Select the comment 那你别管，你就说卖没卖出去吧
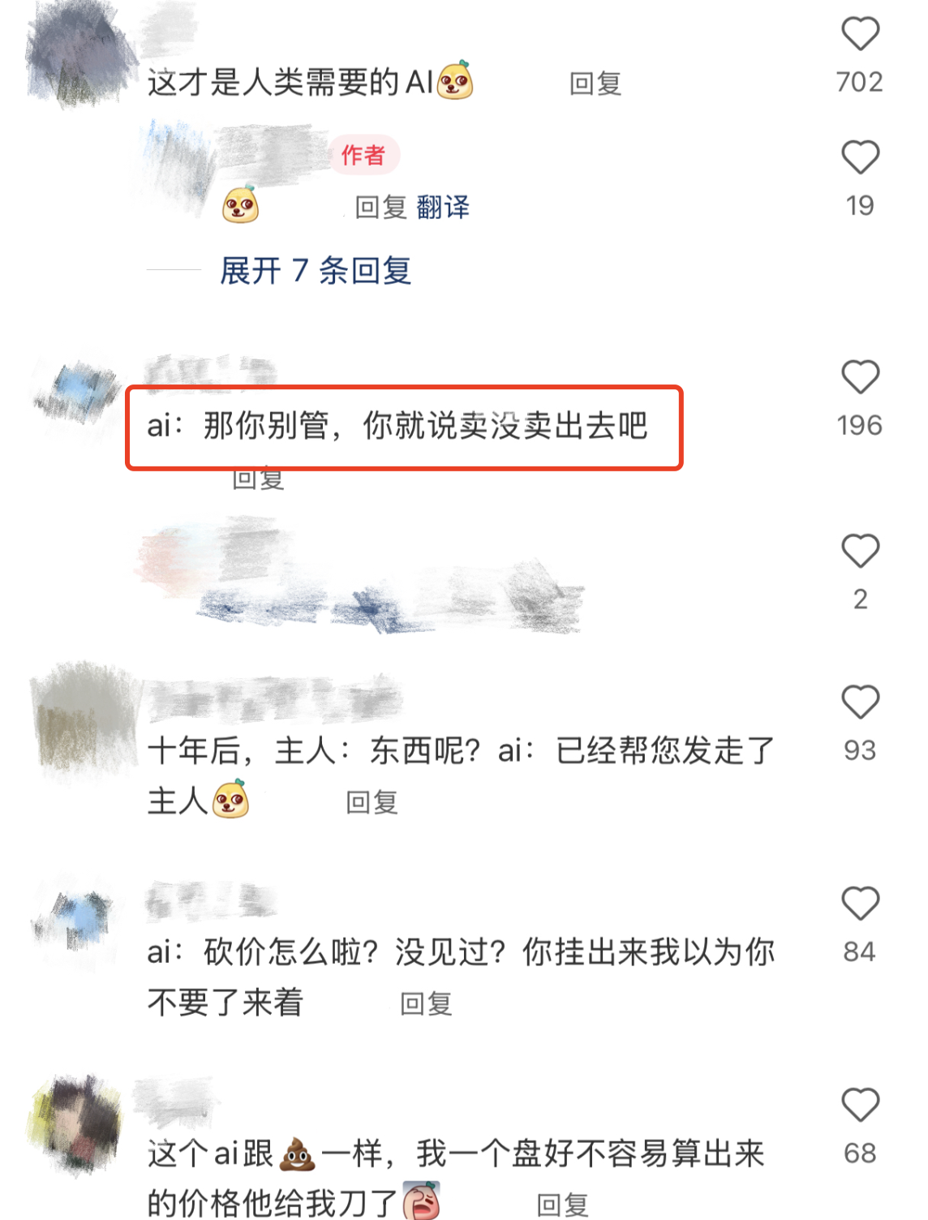 [397, 425]
